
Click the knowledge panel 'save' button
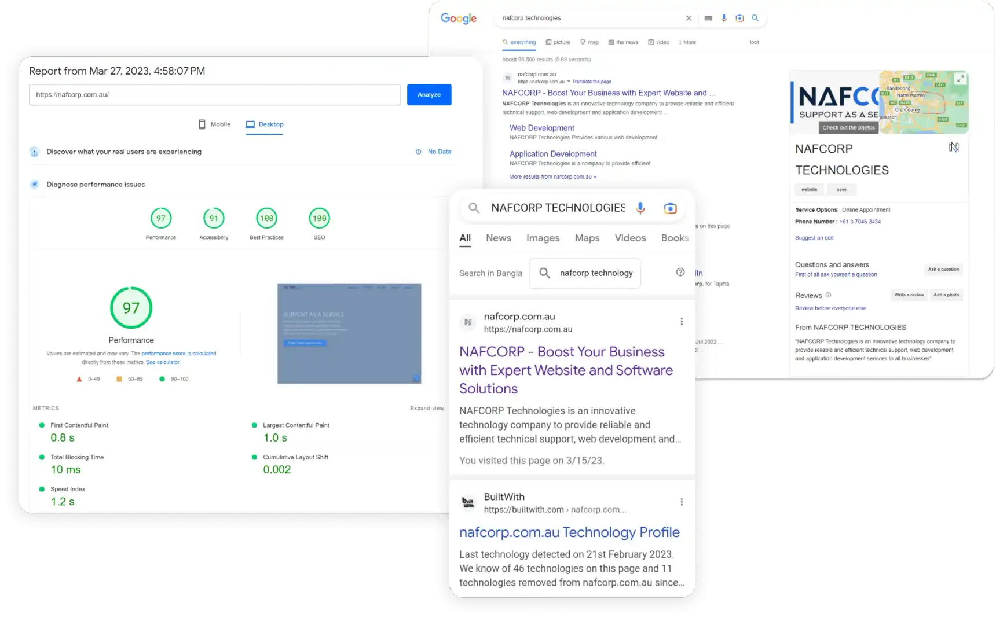(x=841, y=190)
